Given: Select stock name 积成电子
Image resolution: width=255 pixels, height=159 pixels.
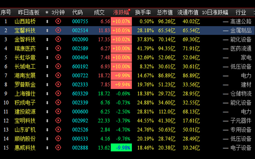Looking at the screenshot, I should tap(25, 103).
